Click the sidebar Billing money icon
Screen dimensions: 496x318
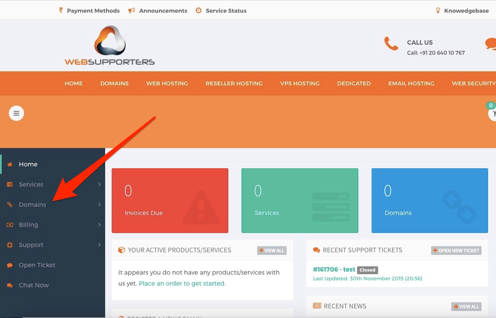point(10,225)
